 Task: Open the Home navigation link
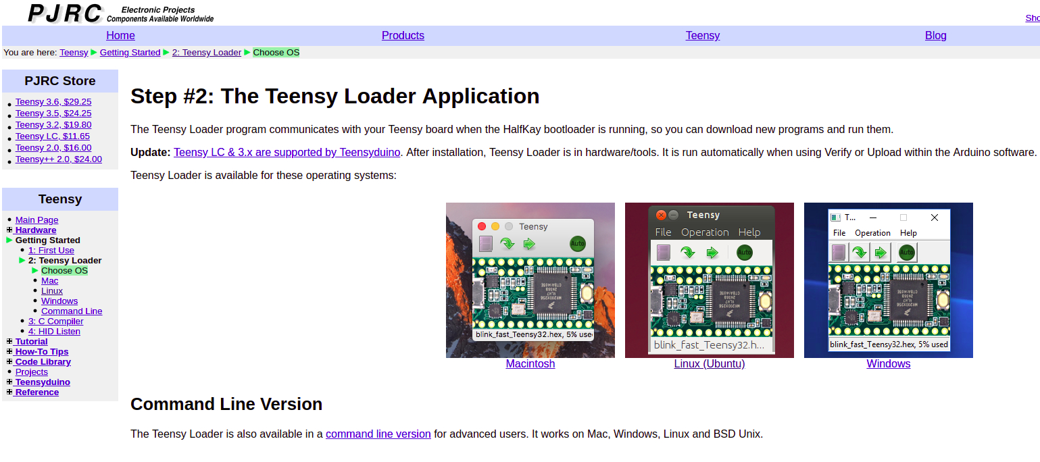(120, 36)
